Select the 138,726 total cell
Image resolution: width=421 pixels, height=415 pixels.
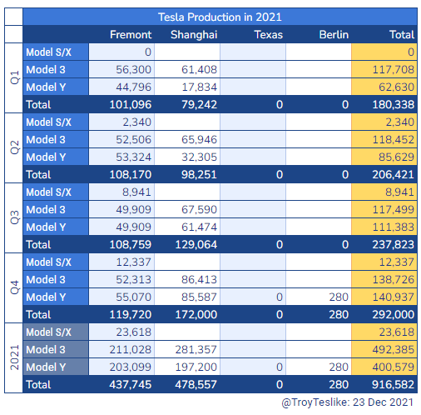pos(384,279)
